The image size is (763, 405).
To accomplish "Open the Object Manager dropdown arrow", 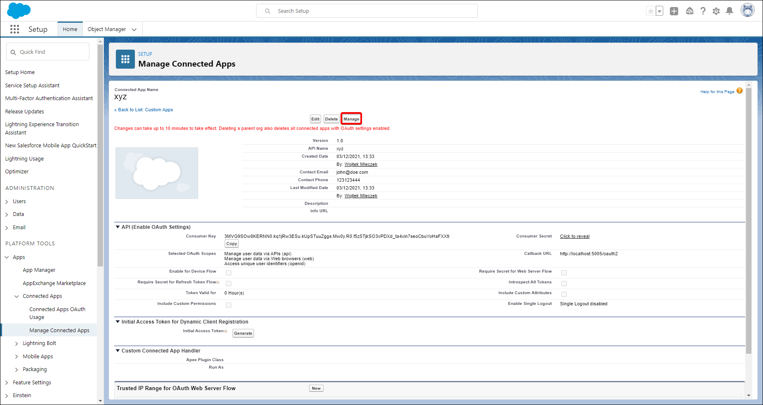I will [x=134, y=29].
